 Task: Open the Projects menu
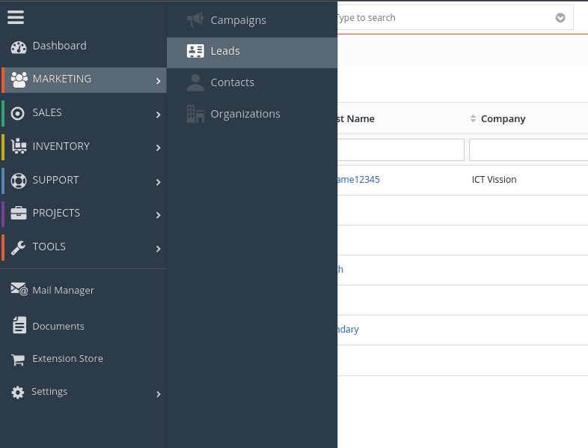[56, 213]
